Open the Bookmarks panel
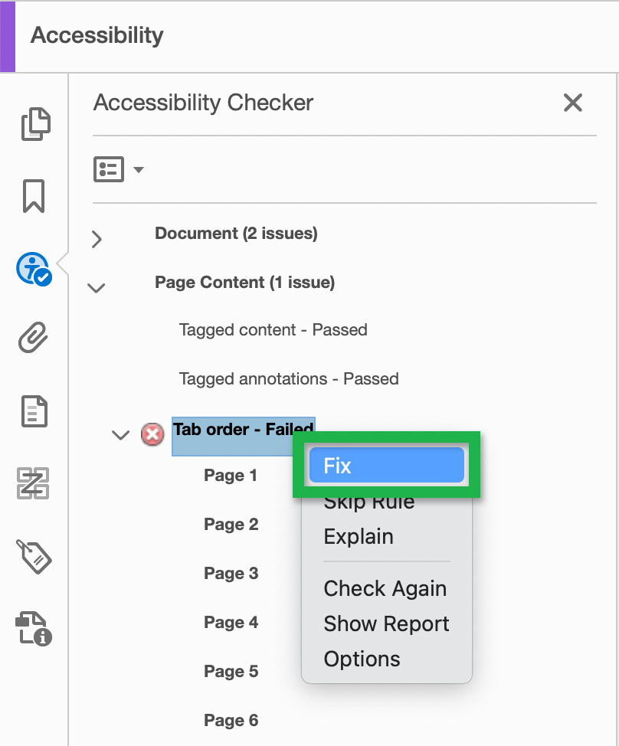Viewport: 619px width, 746px height. pos(34,196)
